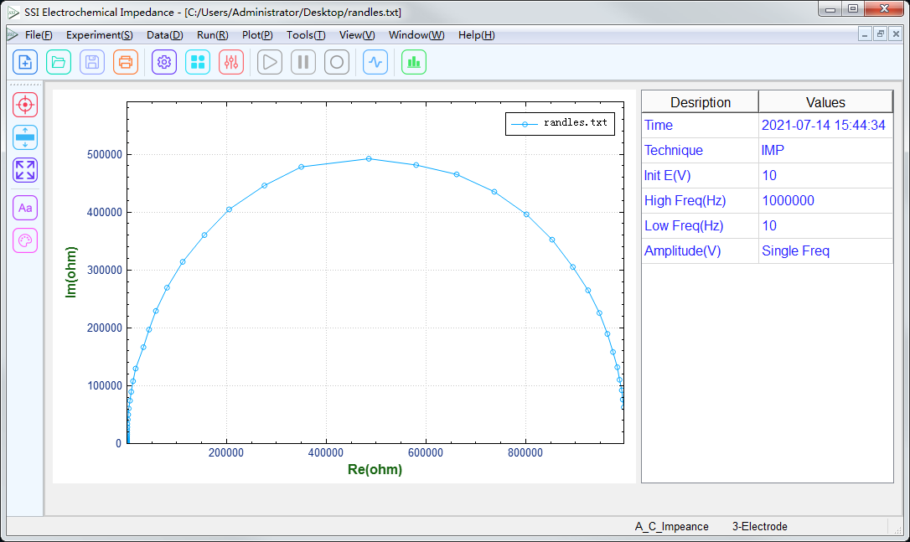This screenshot has height=542, width=910.
Task: Click the Re(ohm) axis label
Action: tap(375, 469)
